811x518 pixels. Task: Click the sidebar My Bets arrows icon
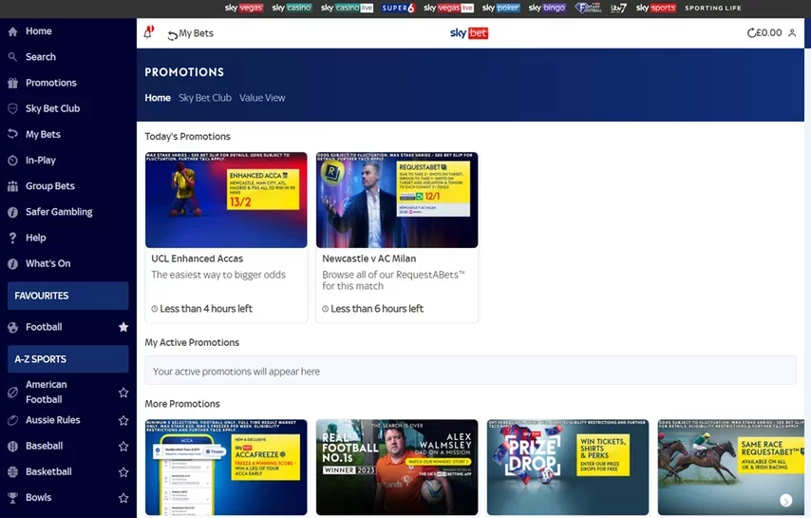click(13, 134)
